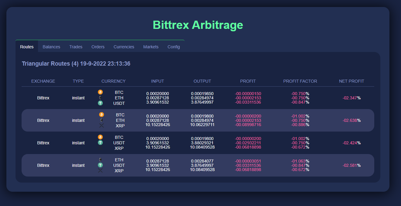Open the Config tab
Viewport: 401px width, 206px height.
coord(174,47)
